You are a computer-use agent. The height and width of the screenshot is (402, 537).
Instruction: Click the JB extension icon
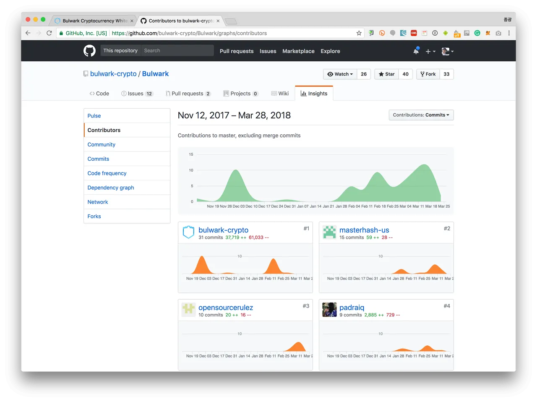tap(467, 33)
